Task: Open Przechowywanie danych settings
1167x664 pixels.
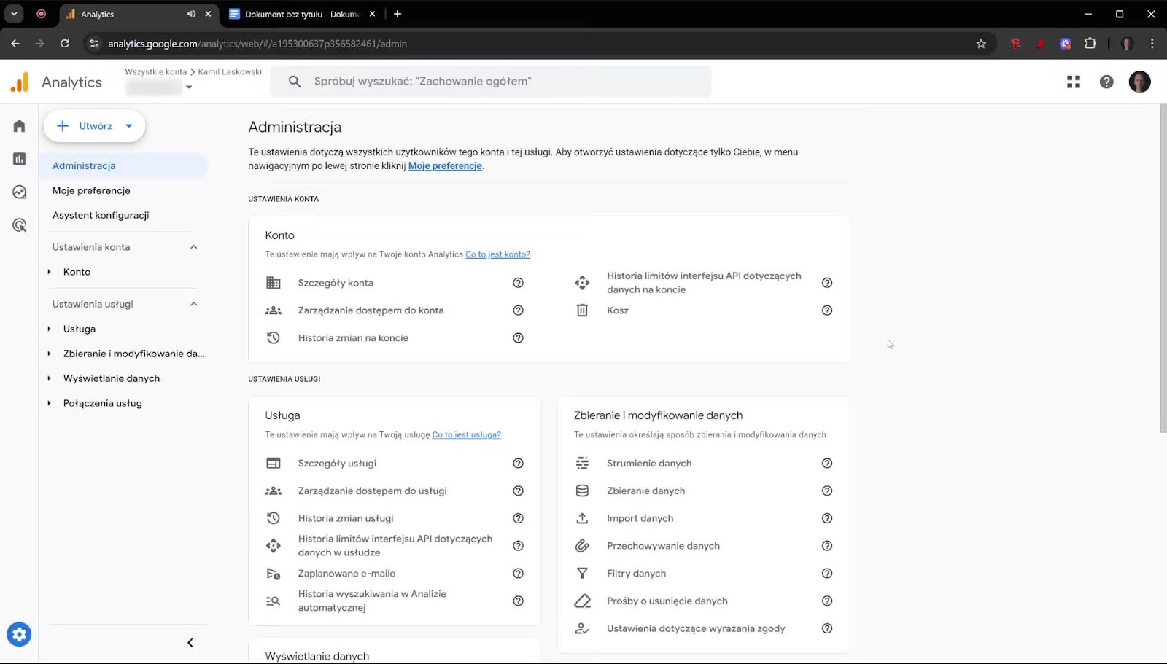Action: [663, 546]
